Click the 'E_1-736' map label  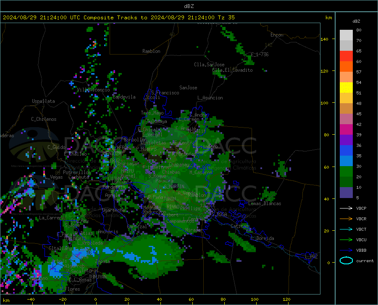pyautogui.click(x=260, y=55)
